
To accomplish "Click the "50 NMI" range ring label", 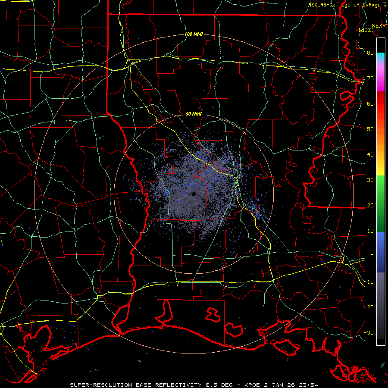I will (194, 114).
